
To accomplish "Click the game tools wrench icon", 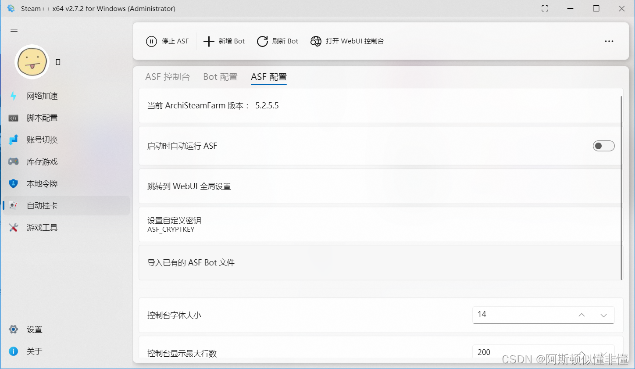I will (14, 227).
